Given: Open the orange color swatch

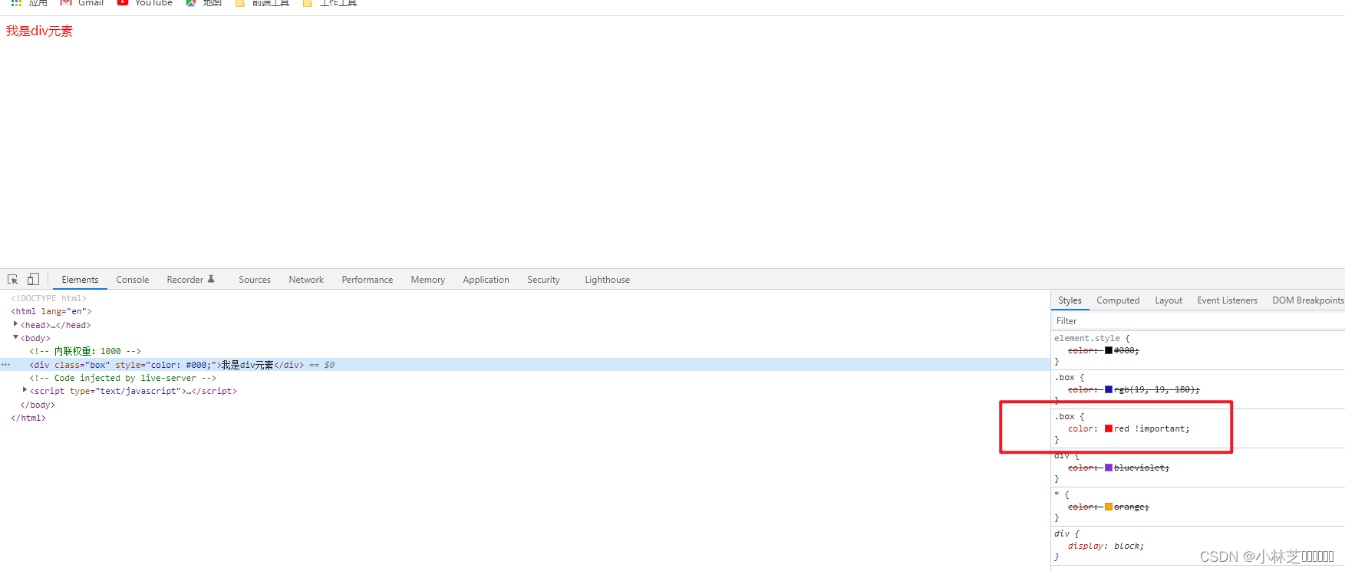Looking at the screenshot, I should [1109, 507].
